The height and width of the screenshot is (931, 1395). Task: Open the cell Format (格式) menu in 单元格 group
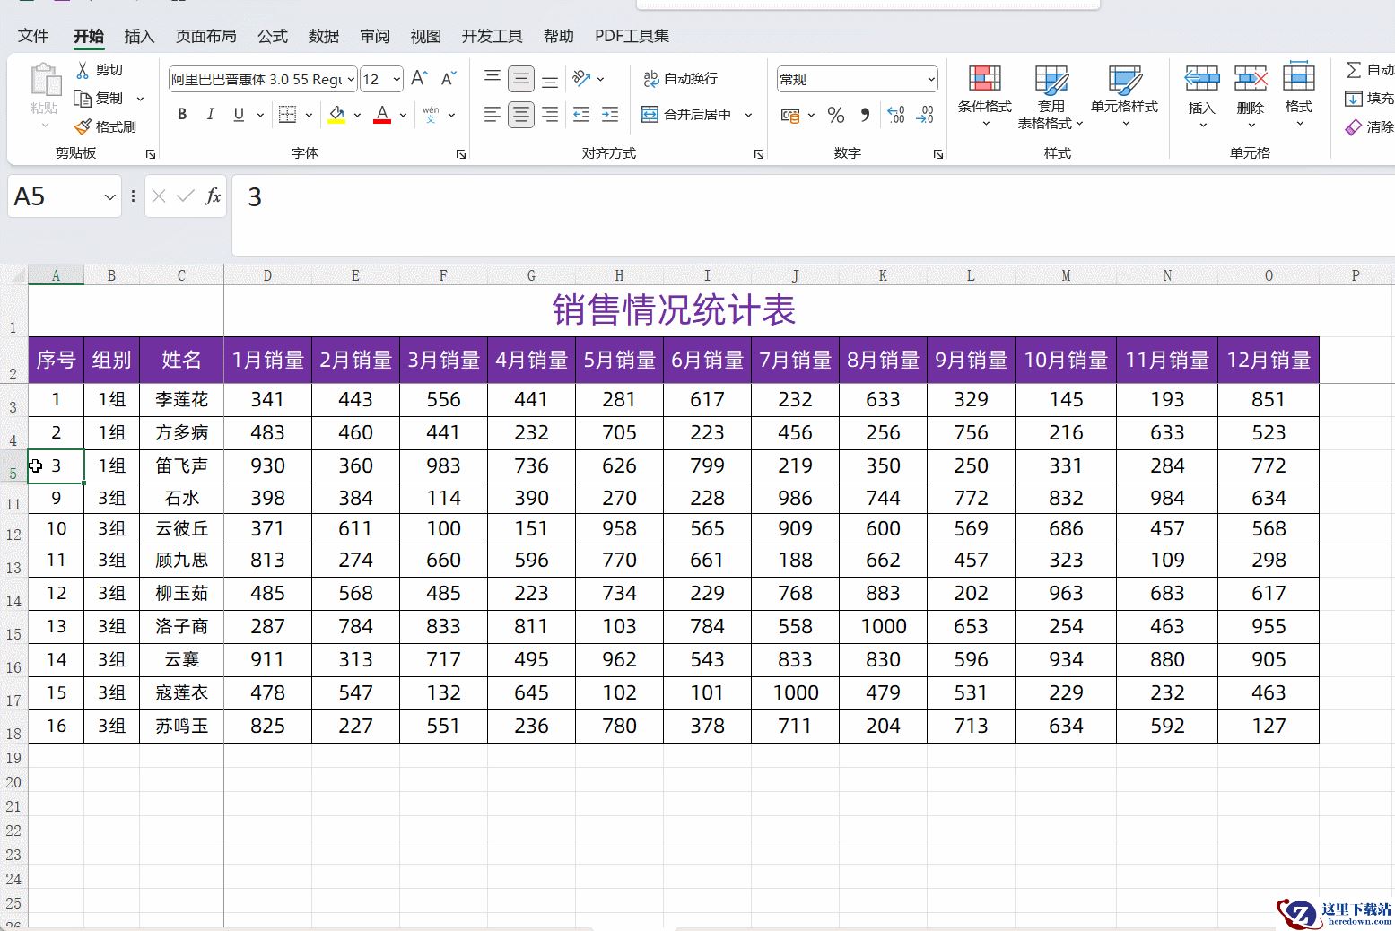click(1299, 96)
